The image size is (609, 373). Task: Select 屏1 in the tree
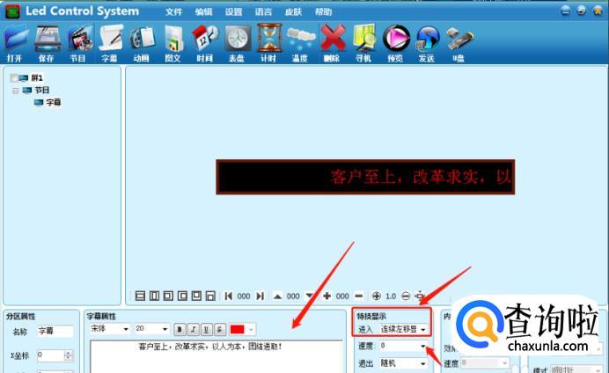coord(37,78)
